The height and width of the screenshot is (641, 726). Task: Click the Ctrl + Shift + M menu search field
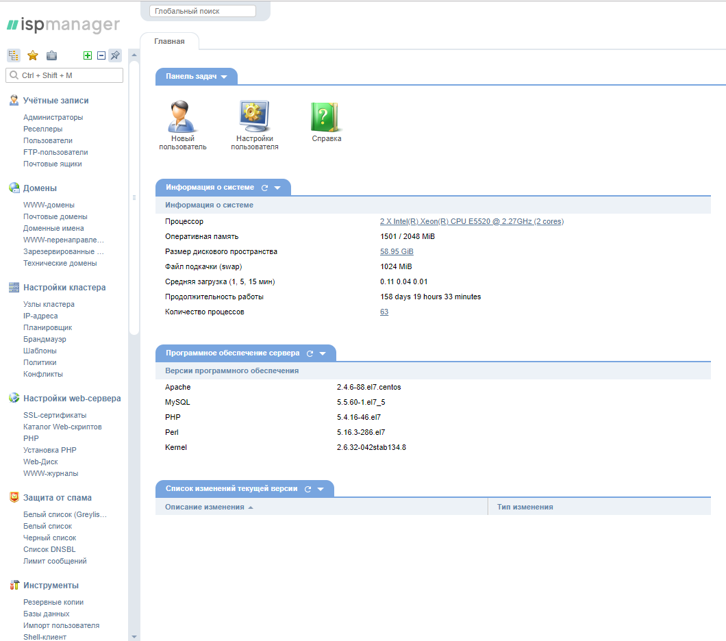[64, 75]
